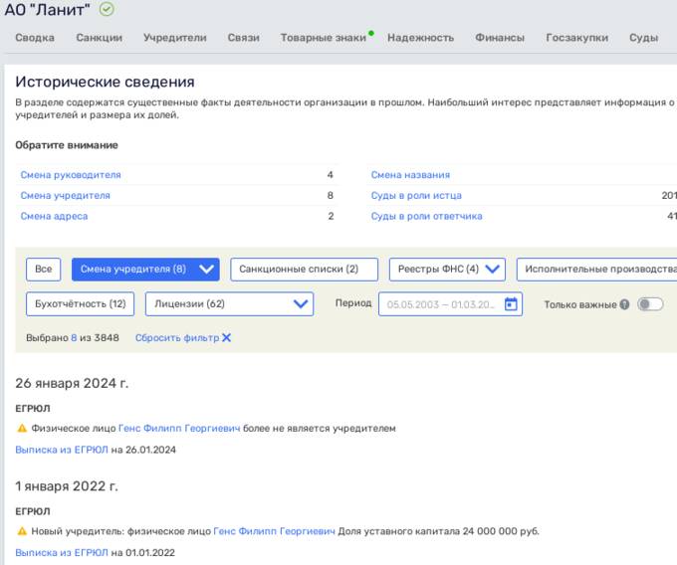Expand the Реестры ФНС (4) dropdown arrow
677x565 pixels.
pyautogui.click(x=492, y=270)
